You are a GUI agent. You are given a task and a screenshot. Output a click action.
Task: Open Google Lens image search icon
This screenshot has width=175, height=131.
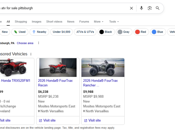coord(150,8)
